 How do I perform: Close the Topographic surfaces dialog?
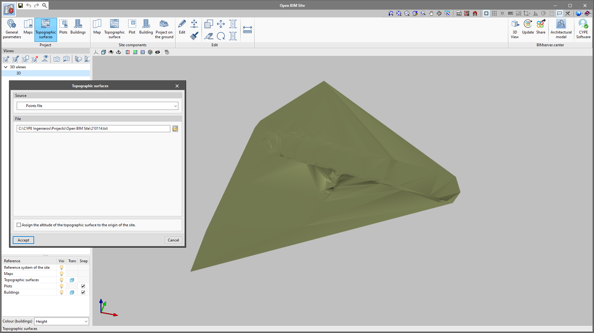177,86
